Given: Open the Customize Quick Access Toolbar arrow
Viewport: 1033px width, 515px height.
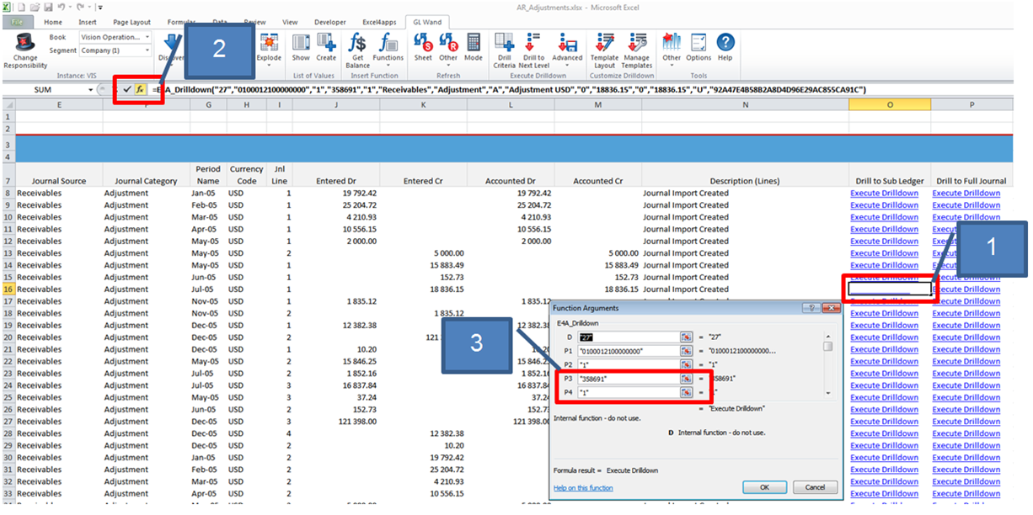Looking at the screenshot, I should 100,7.
